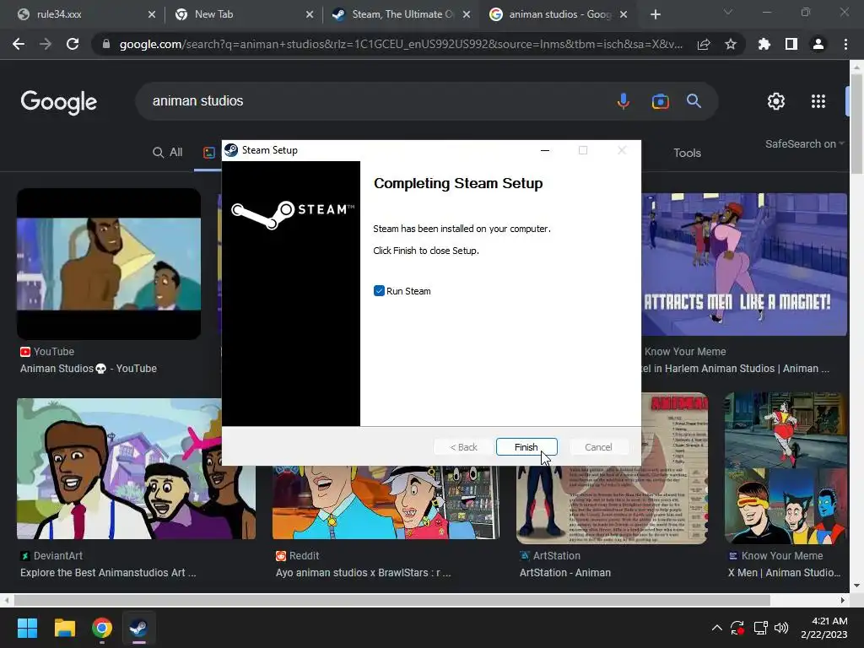Viewport: 864px width, 648px height.
Task: Select the animan studios Google tab
Action: coord(557,14)
